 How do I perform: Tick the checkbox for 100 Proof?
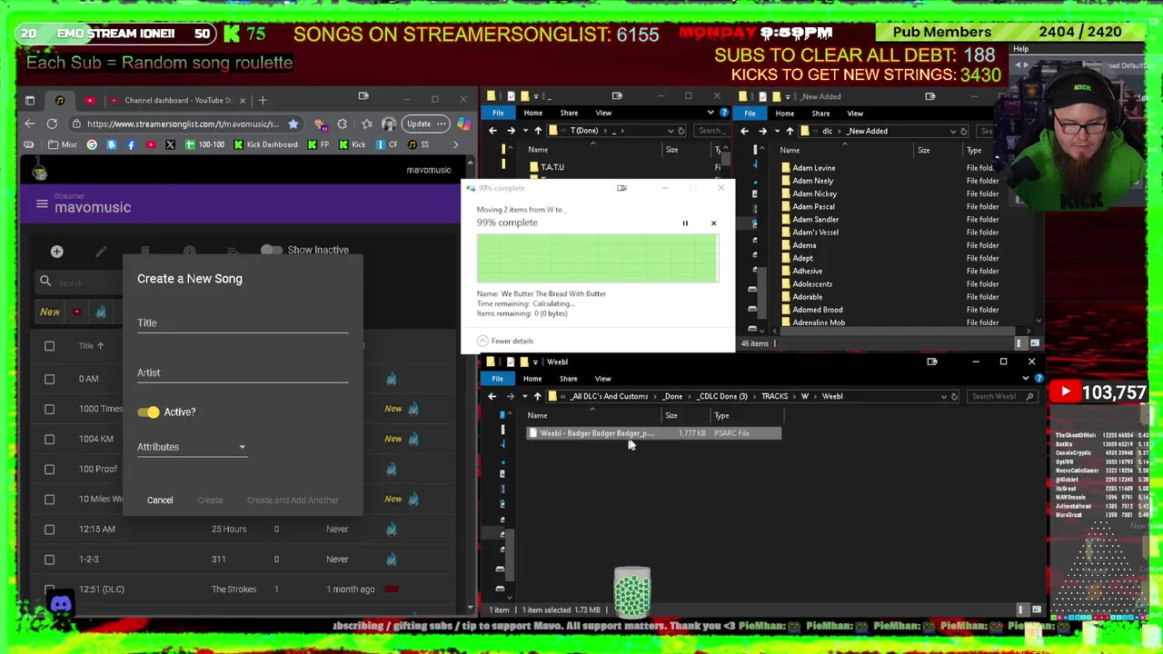pyautogui.click(x=49, y=469)
